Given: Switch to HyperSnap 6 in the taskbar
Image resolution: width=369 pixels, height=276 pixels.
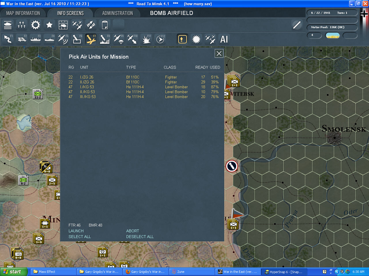Looking at the screenshot, I should [x=285, y=272].
